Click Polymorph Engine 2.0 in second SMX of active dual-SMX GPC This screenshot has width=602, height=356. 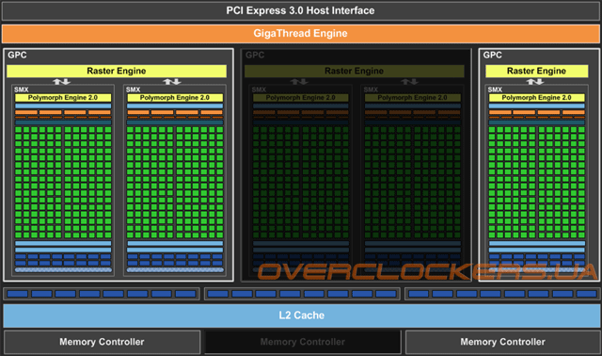pos(175,98)
